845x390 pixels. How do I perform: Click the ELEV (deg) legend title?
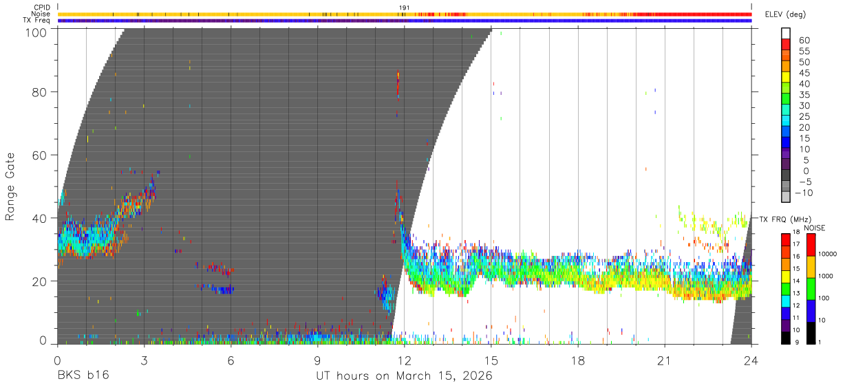785,15
